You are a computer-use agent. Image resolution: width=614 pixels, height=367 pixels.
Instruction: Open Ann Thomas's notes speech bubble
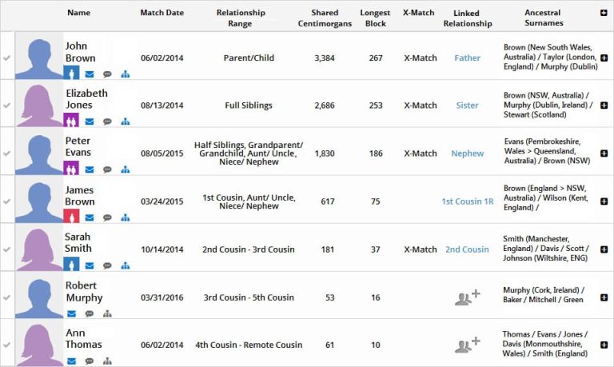89,361
